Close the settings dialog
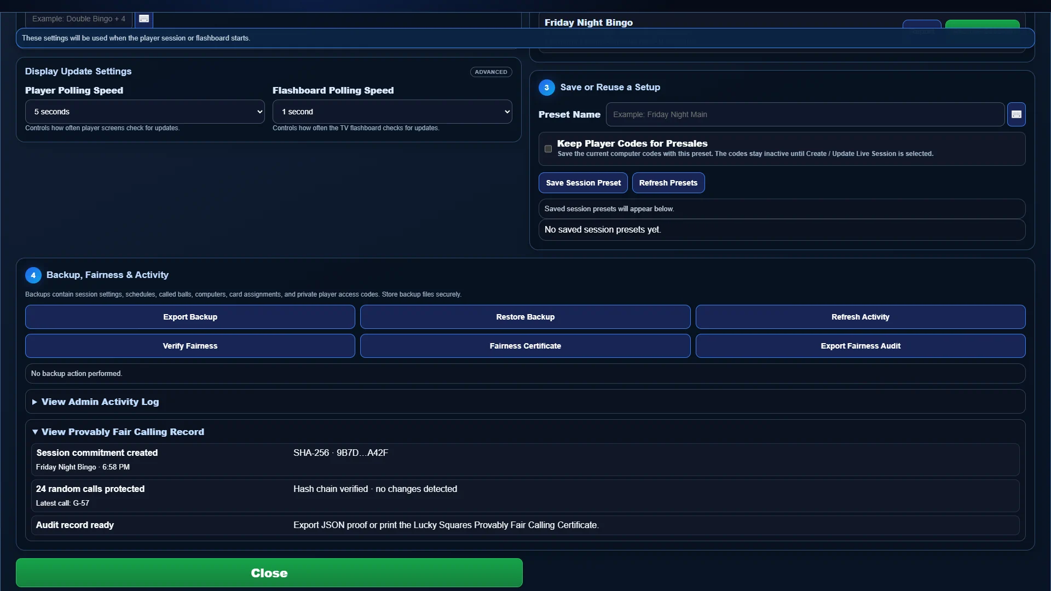Viewport: 1051px width, 591px height. pos(269,573)
